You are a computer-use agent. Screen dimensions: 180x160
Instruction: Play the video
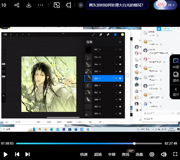coord(6,154)
